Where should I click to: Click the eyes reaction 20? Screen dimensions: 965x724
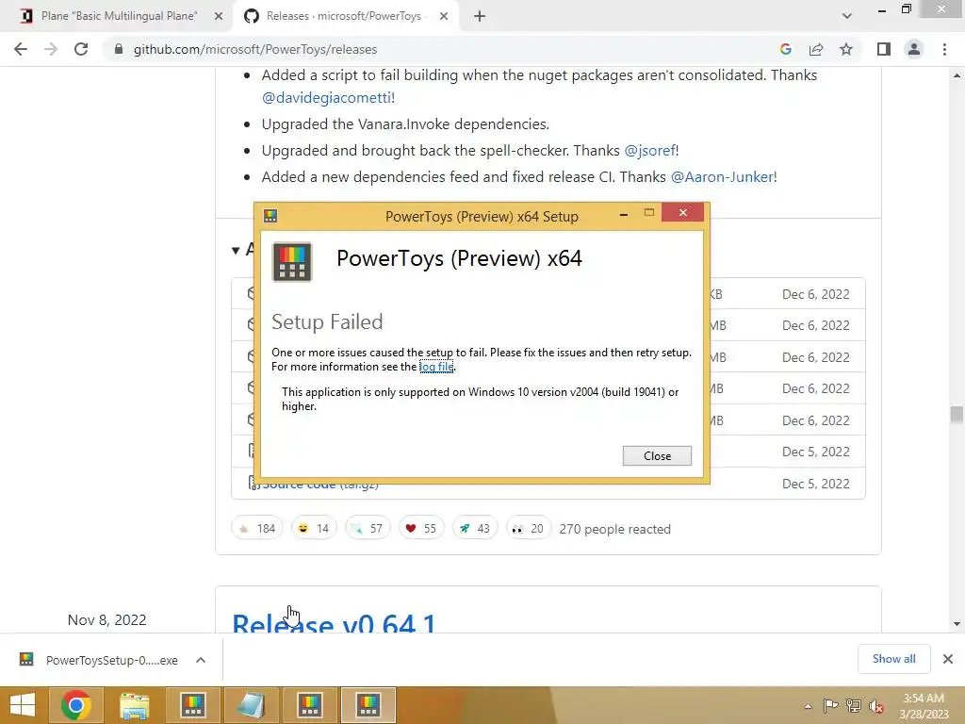pos(528,528)
